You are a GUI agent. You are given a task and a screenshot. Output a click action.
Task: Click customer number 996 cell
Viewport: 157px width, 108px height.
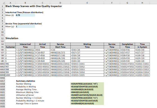point(10,64)
